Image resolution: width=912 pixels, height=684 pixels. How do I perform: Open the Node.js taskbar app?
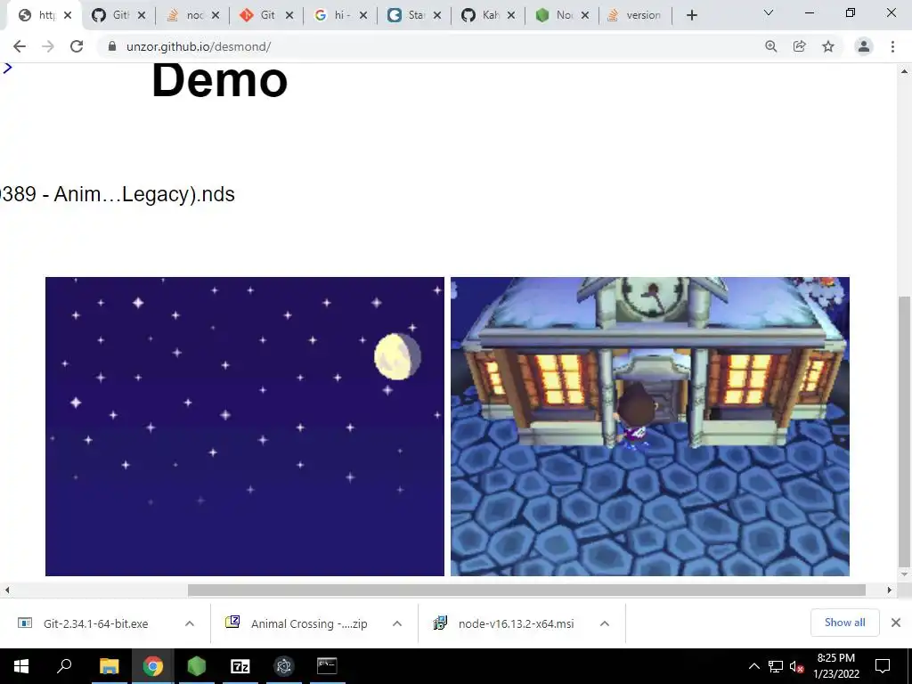coord(197,666)
